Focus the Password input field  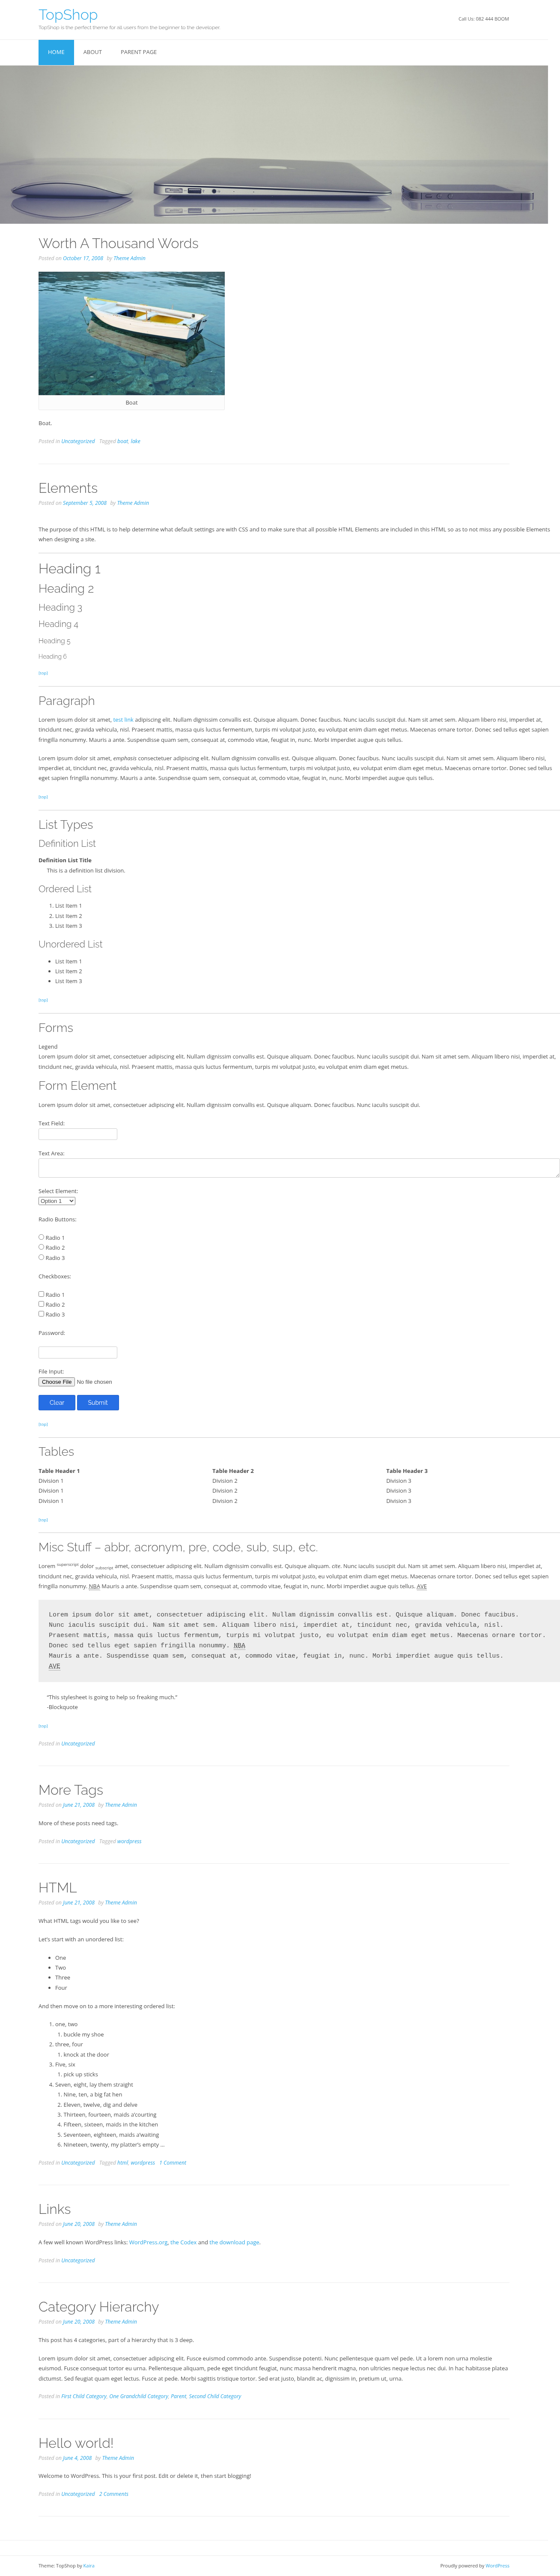click(x=78, y=1352)
